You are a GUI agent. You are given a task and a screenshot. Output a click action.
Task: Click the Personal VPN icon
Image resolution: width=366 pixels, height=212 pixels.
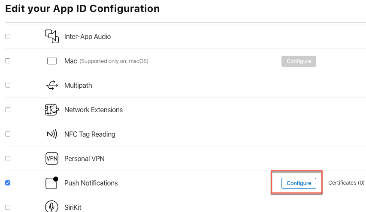pos(52,158)
